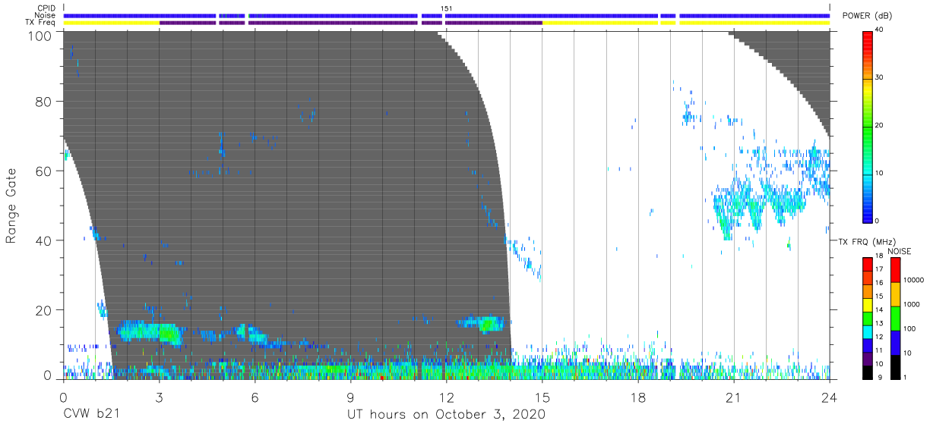
Task: Click the y-axis tick label '100'
Action: [x=40, y=35]
